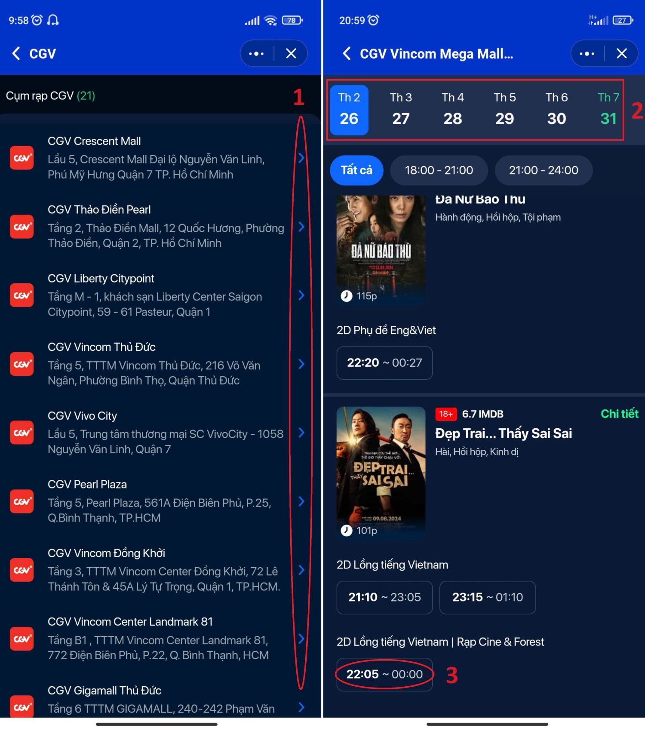
Task: Select date Th 5 29
Action: coord(505,110)
